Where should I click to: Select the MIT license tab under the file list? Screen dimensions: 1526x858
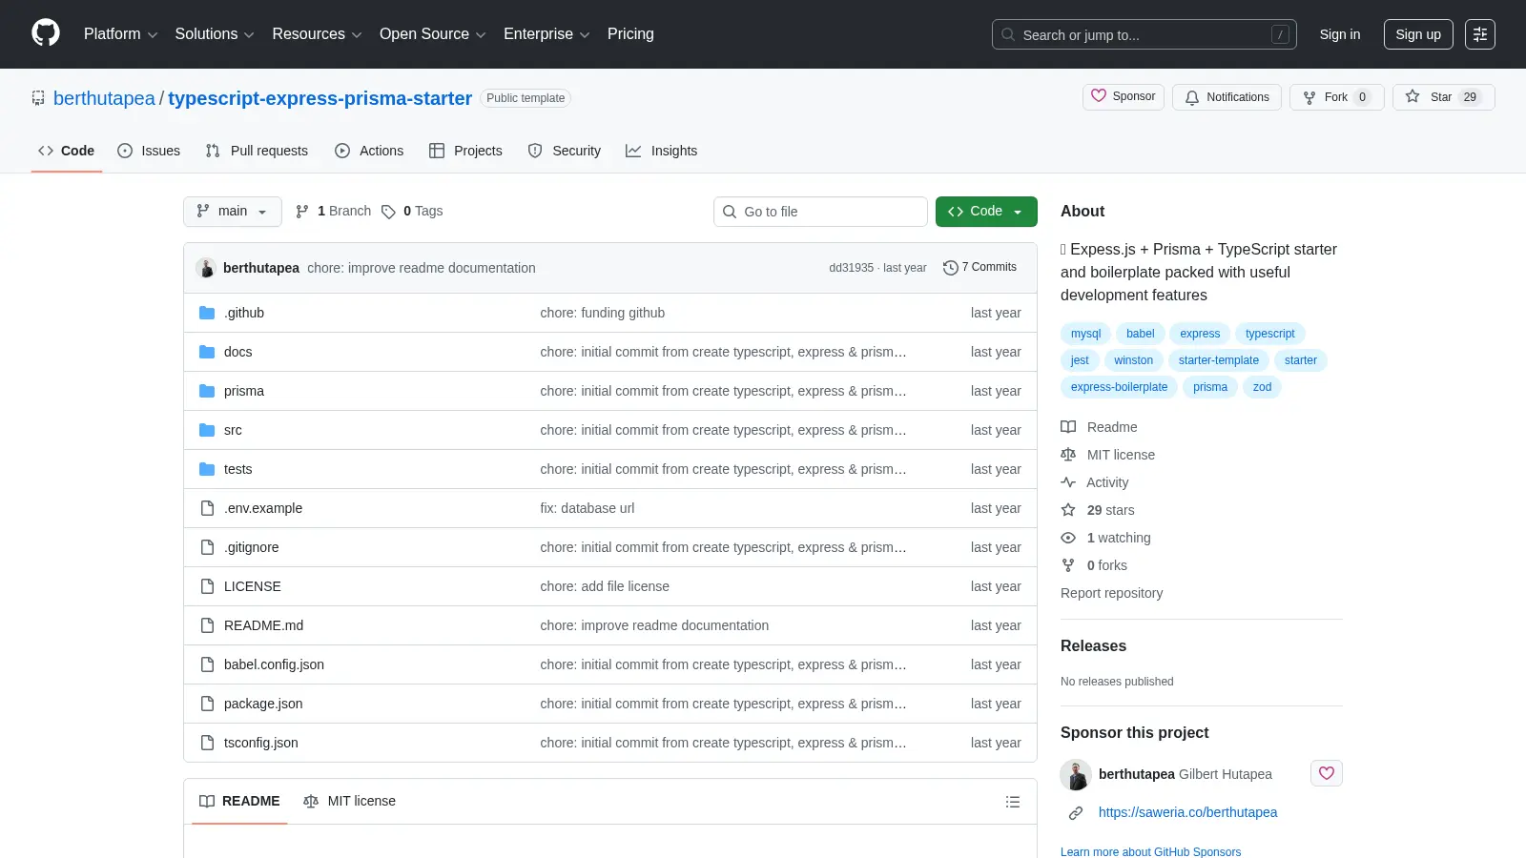click(349, 802)
